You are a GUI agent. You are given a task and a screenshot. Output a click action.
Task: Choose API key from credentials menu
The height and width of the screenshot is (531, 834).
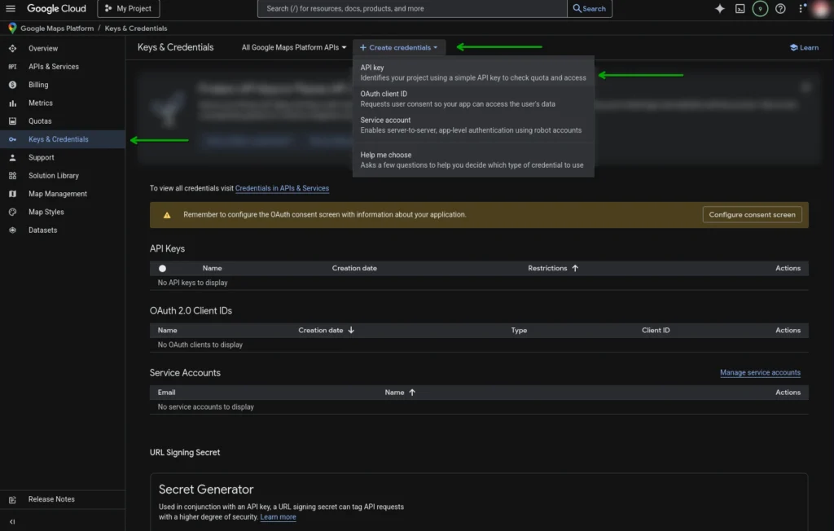tap(473, 72)
